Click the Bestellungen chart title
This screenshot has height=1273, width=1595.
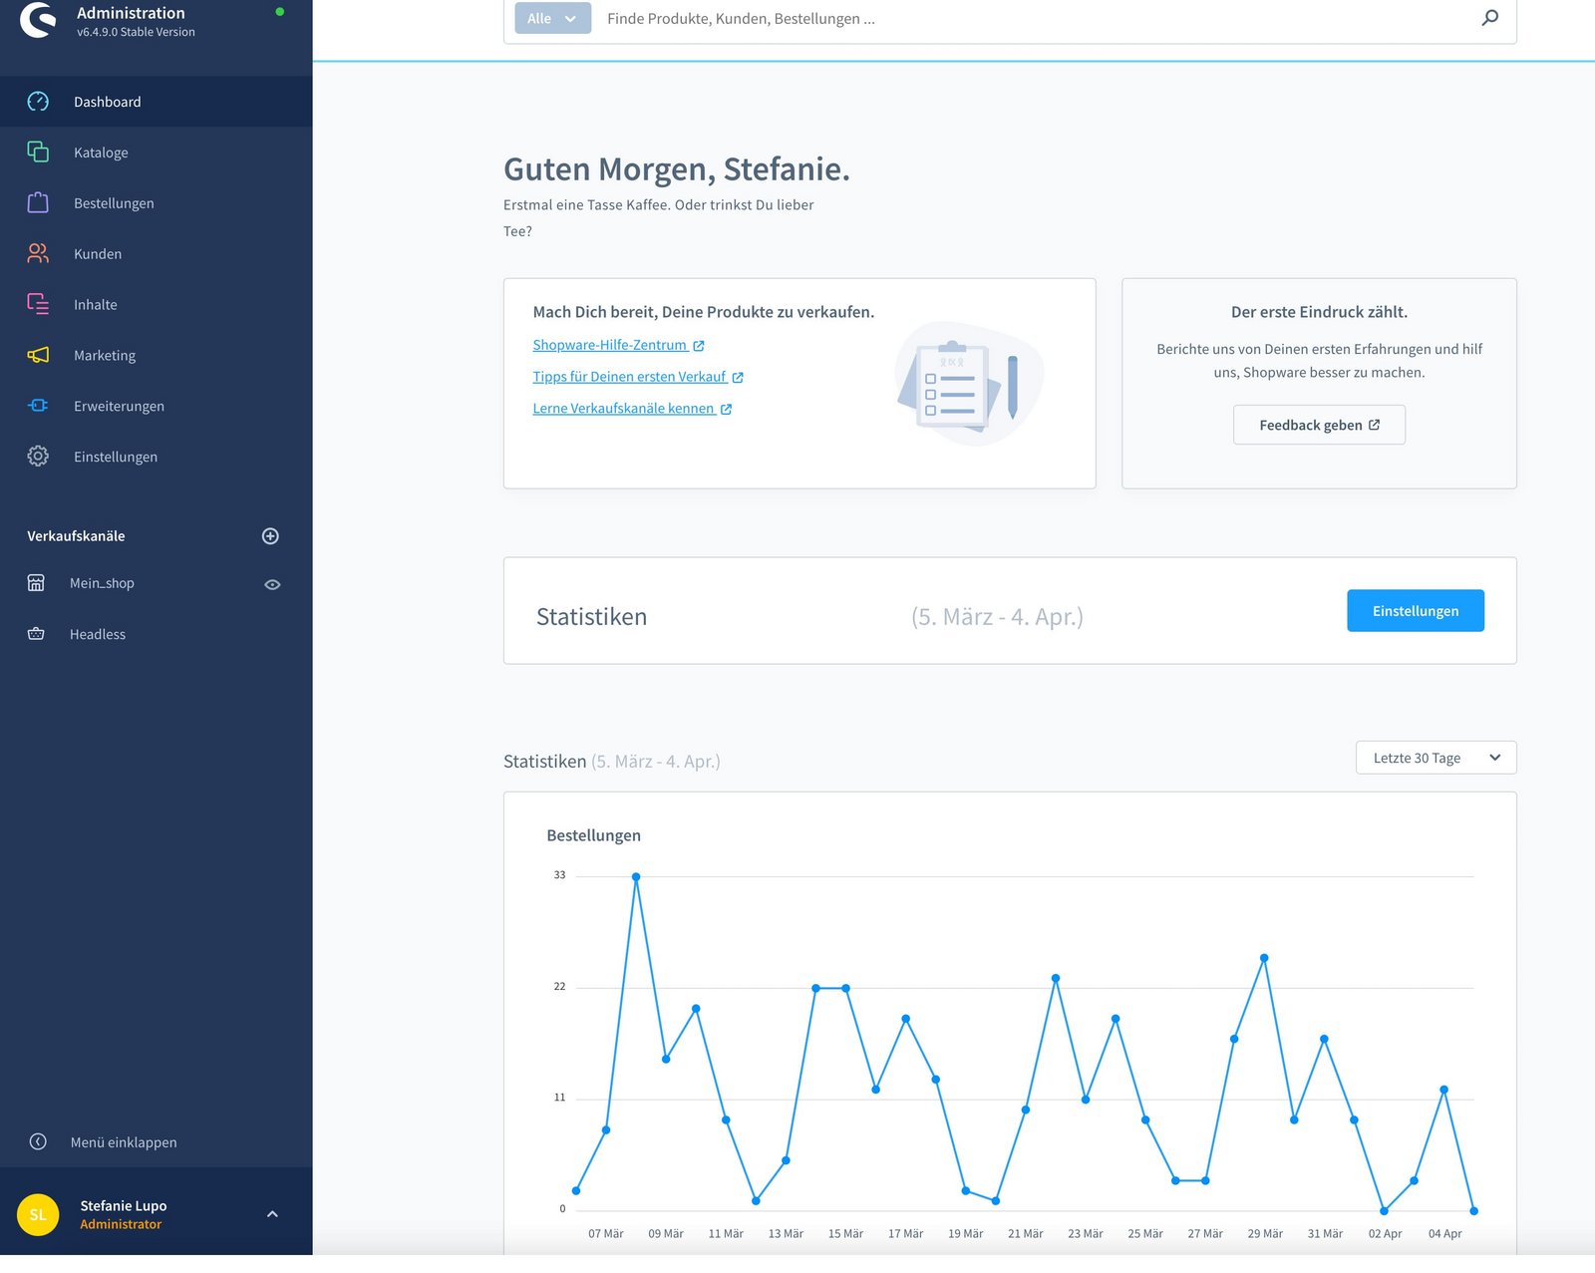(x=593, y=835)
